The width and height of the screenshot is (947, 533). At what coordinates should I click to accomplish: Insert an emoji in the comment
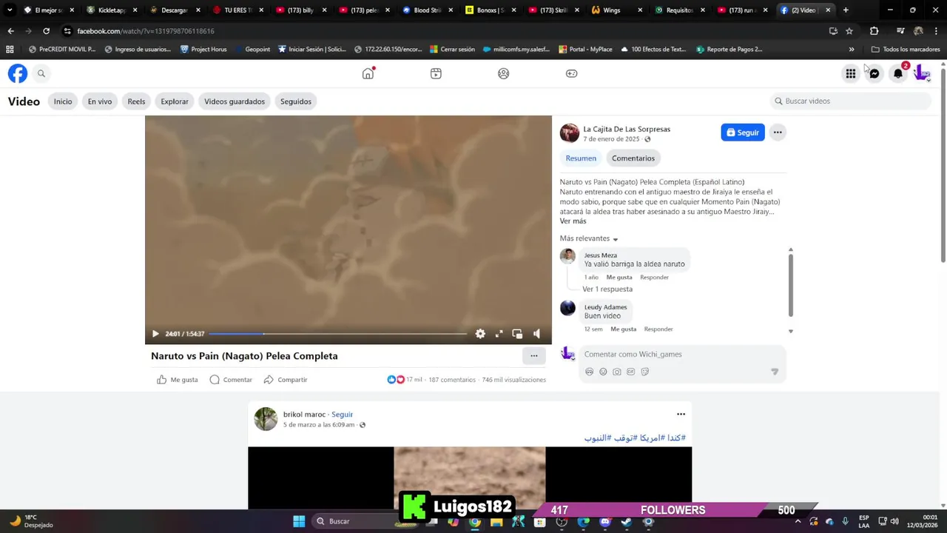tap(603, 372)
